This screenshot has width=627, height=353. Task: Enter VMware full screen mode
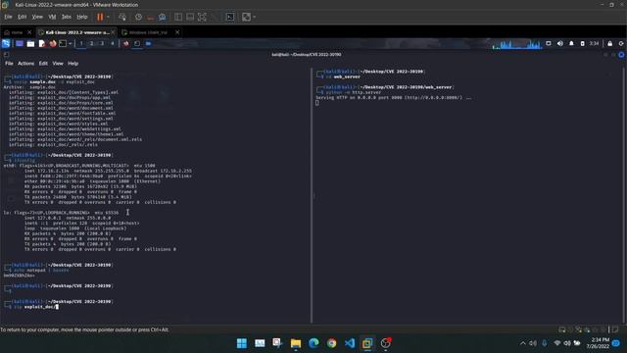(202, 17)
